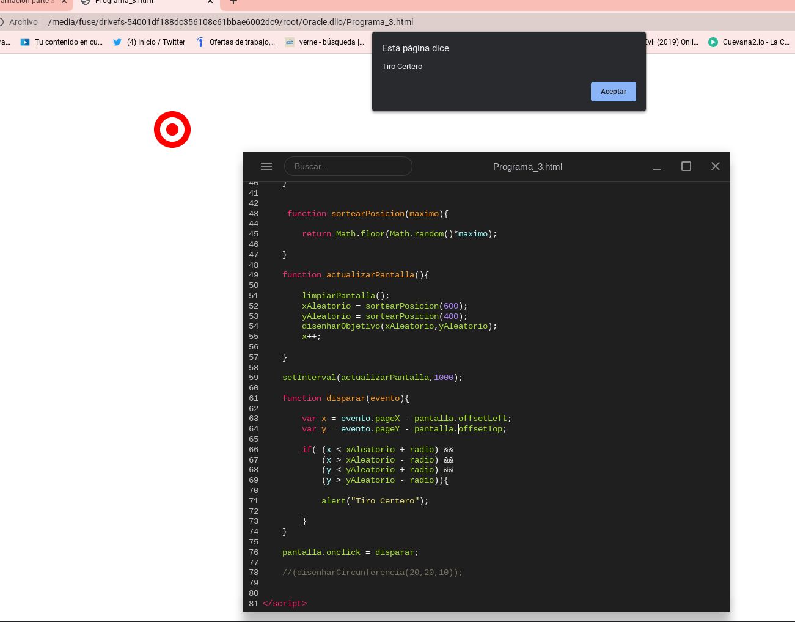Click the browser address bar file path
The height and width of the screenshot is (622, 795).
point(231,22)
